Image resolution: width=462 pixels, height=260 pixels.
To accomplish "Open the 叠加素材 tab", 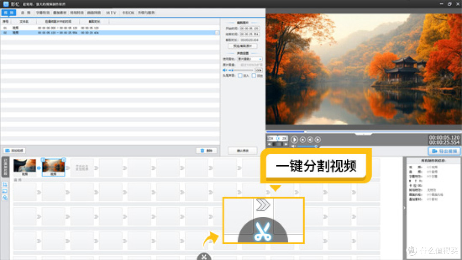I will pyautogui.click(x=60, y=13).
